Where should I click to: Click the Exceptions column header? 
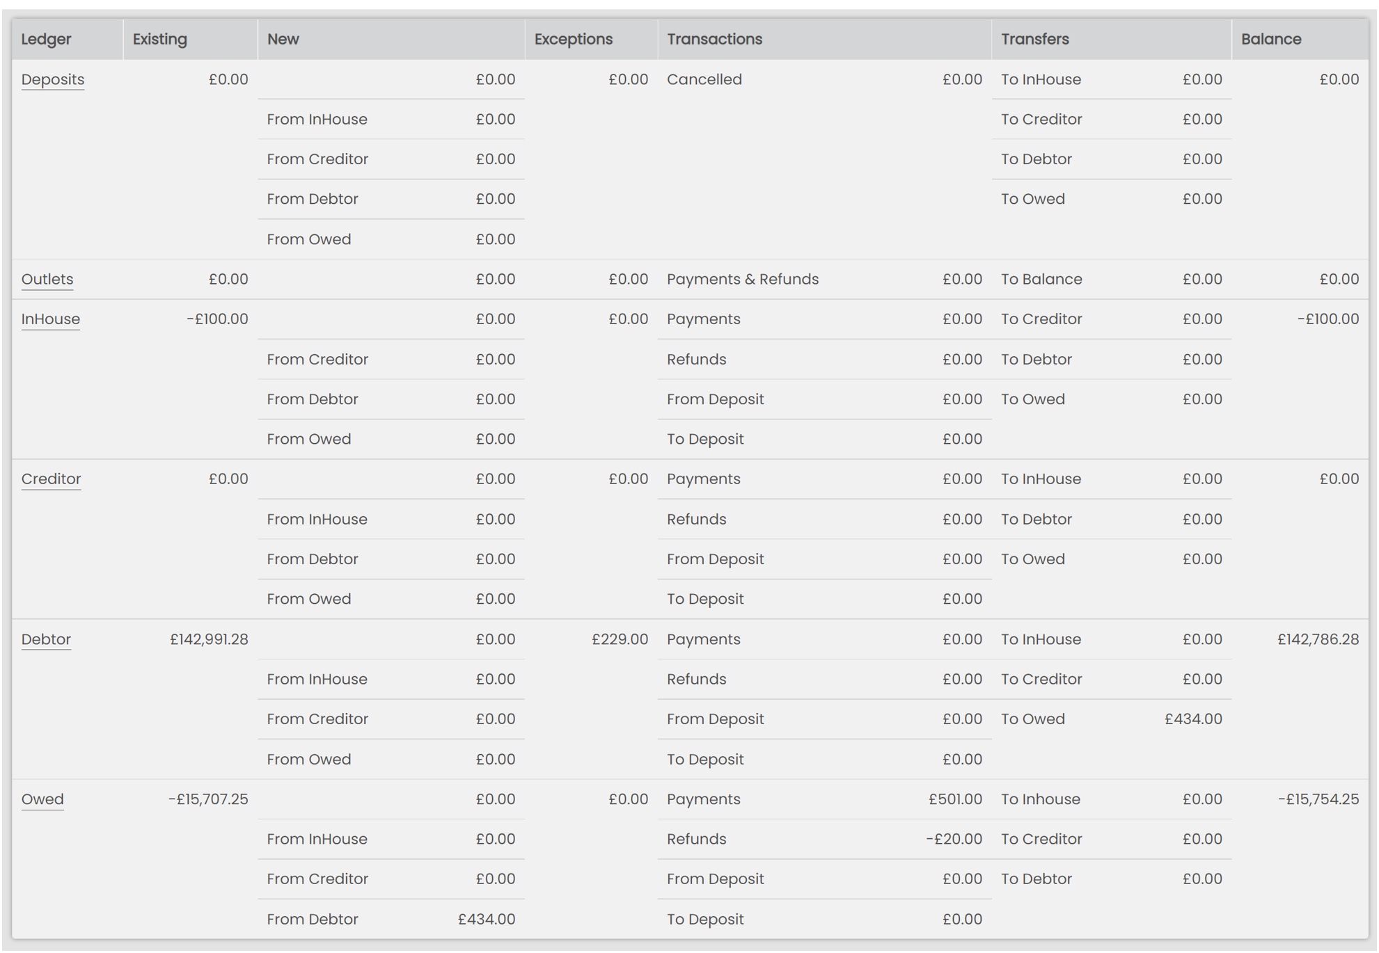click(573, 39)
